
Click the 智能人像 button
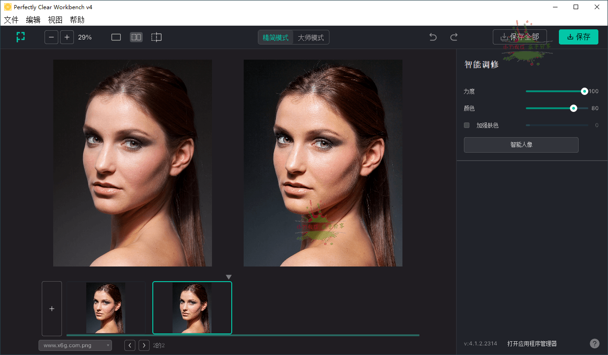(x=521, y=144)
